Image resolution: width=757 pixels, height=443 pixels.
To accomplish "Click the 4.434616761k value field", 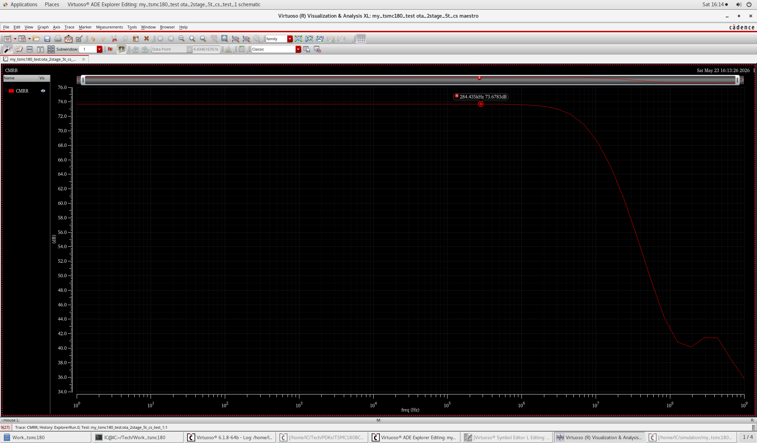I will pyautogui.click(x=206, y=49).
